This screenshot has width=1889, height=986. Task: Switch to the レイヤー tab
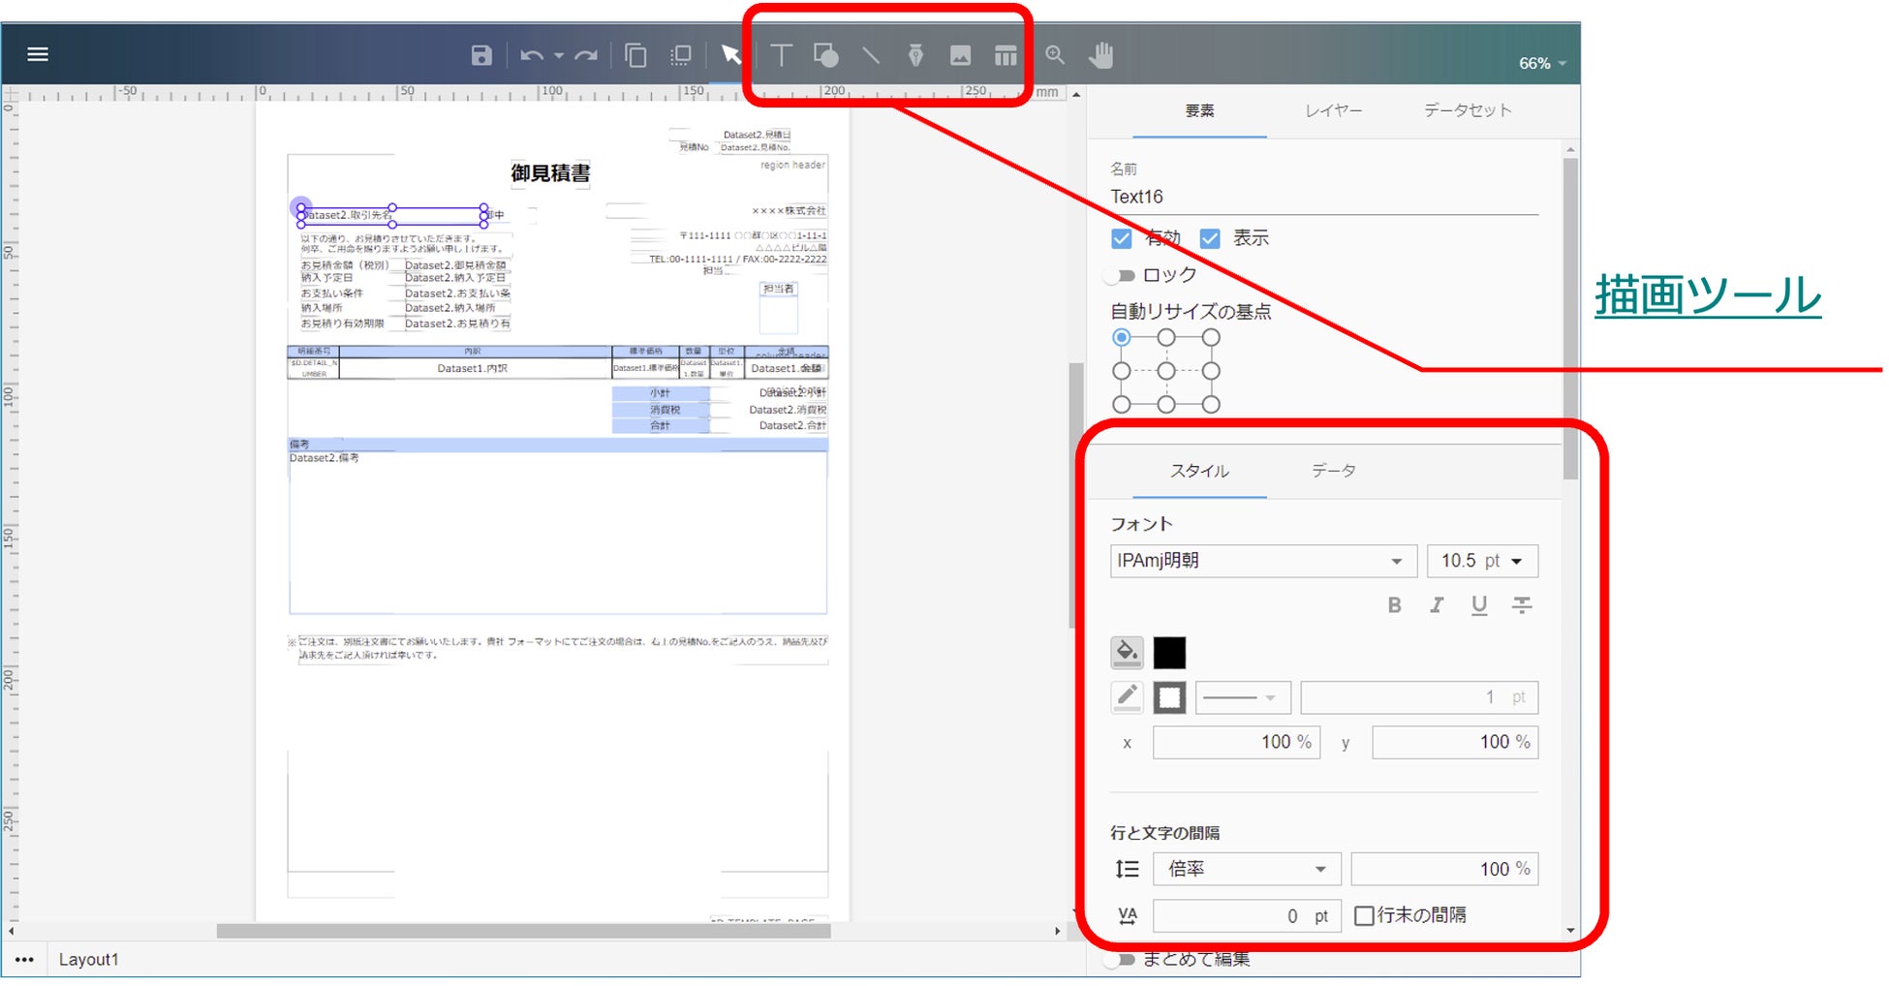pos(1333,110)
